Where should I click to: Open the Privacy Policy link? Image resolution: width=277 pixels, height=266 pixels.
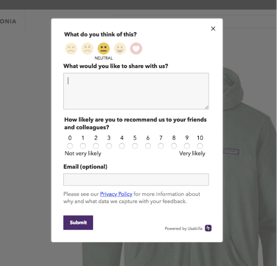pos(116,194)
